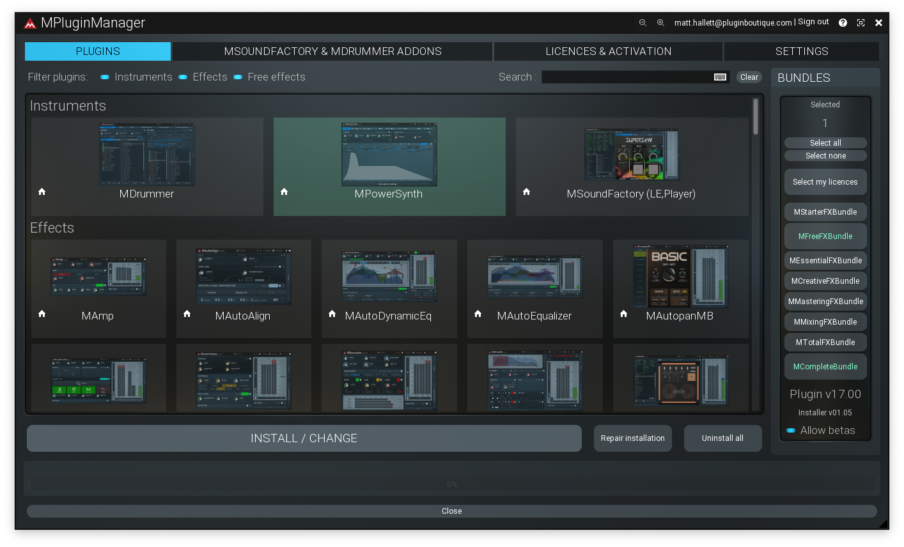The height and width of the screenshot is (547, 904).
Task: Click the fullscreen toggle icon in title bar
Action: click(x=861, y=22)
